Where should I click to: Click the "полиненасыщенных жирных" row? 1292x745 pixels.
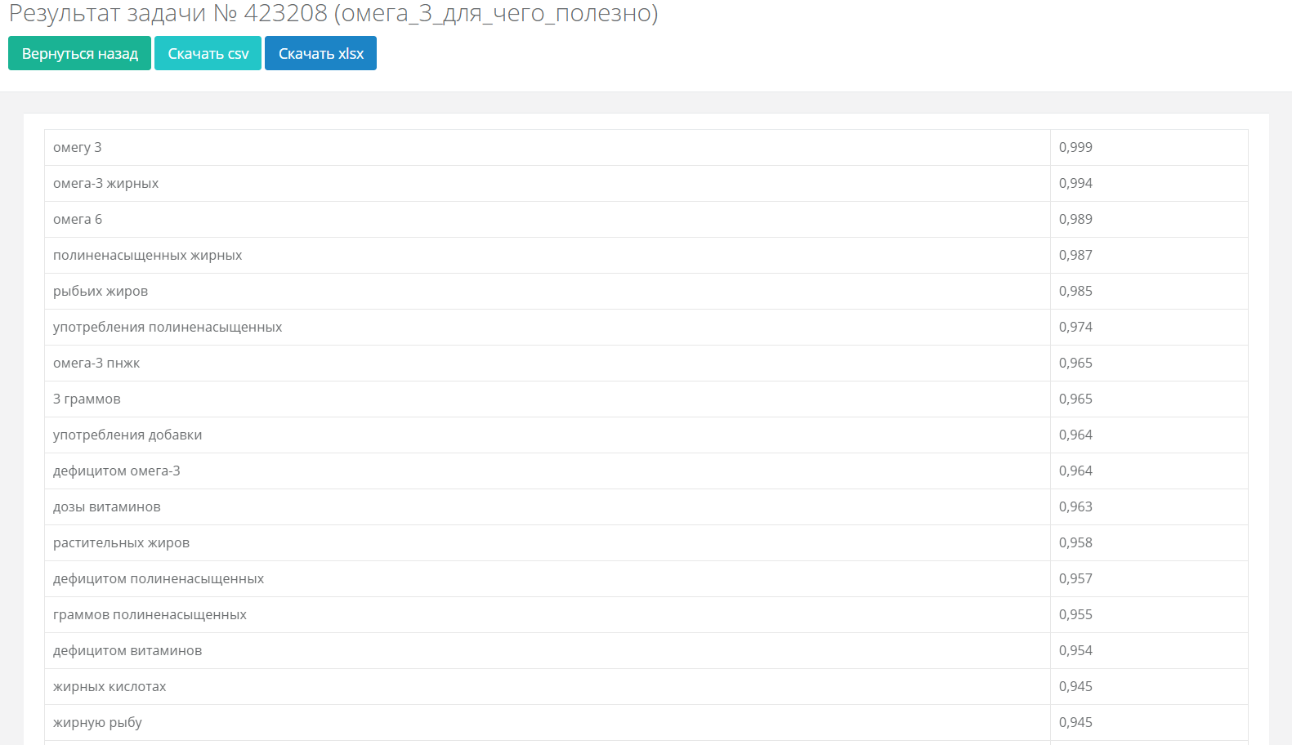point(147,256)
